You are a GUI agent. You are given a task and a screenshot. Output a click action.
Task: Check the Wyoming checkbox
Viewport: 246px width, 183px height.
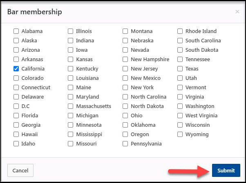[180, 134]
